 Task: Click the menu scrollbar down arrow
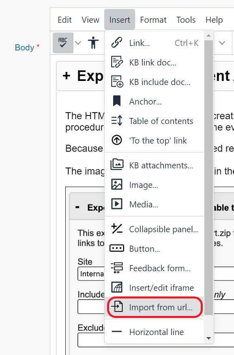click(x=208, y=338)
